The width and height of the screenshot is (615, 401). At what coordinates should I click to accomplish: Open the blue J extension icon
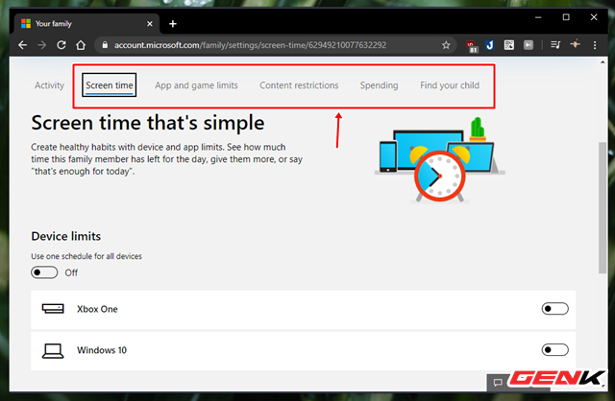tap(489, 45)
